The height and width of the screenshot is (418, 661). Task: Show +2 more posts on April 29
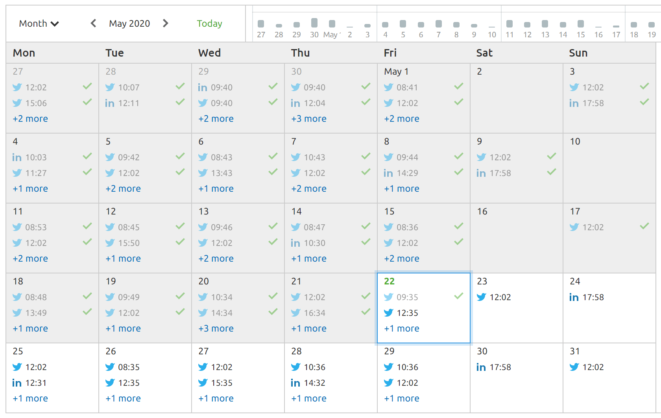[216, 119]
